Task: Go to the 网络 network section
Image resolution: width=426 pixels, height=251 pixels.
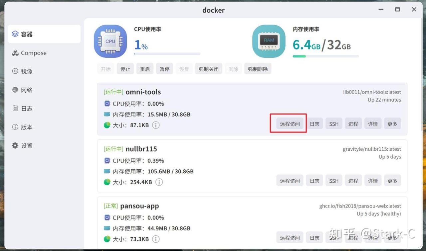Action: pyautogui.click(x=23, y=90)
